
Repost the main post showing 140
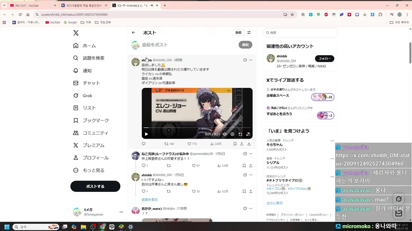pyautogui.click(x=169, y=144)
